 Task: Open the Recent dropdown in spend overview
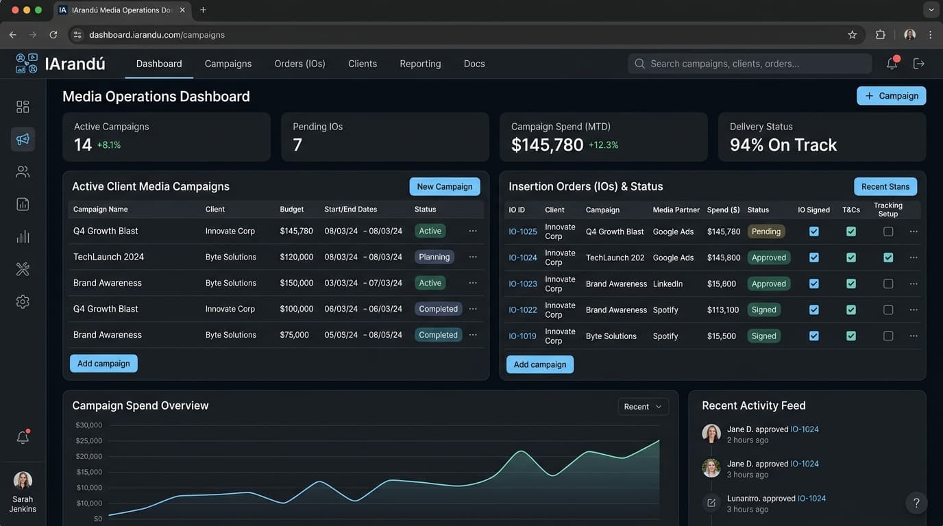(x=643, y=406)
